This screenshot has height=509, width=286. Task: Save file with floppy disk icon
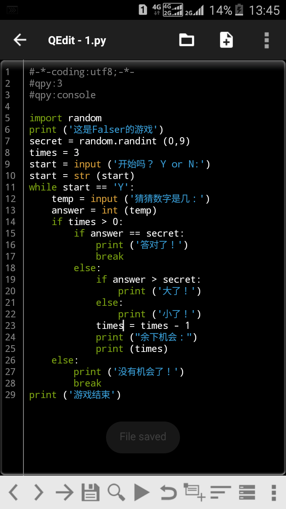coord(90,493)
